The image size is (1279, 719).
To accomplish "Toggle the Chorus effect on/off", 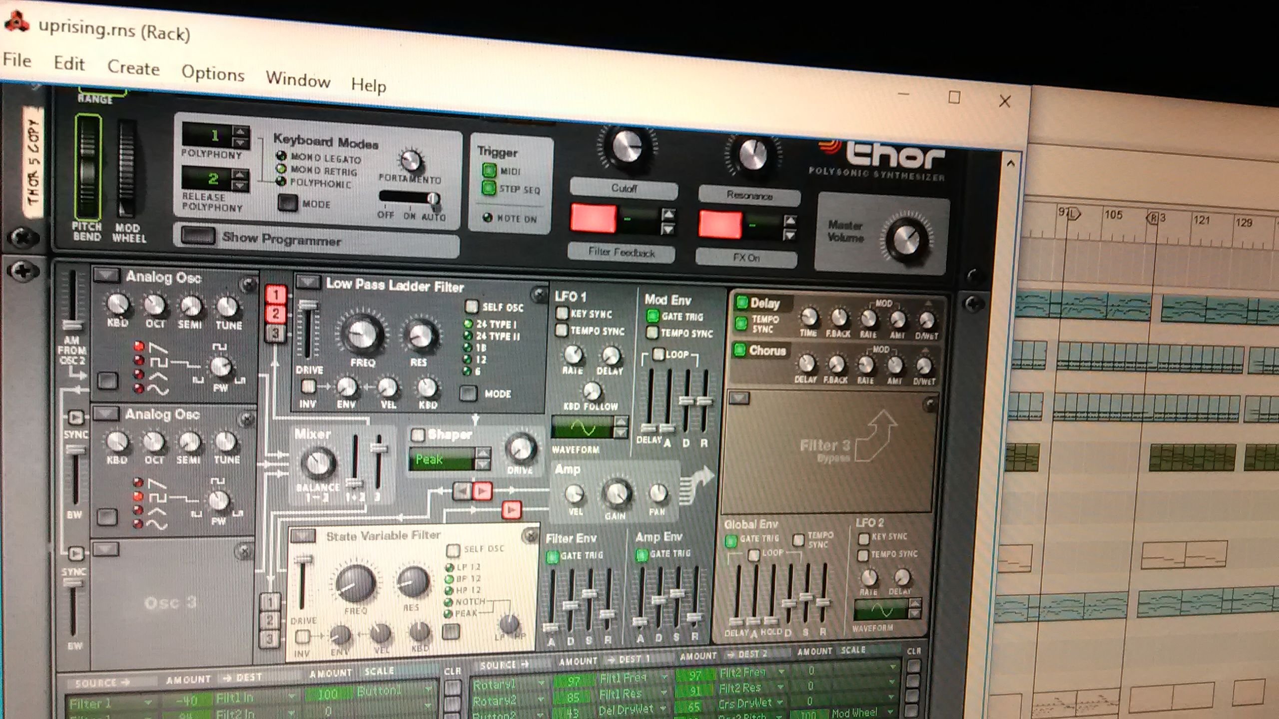I will coord(739,350).
